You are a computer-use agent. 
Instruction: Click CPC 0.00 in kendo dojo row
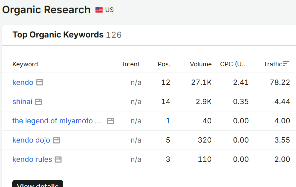[x=241, y=140]
